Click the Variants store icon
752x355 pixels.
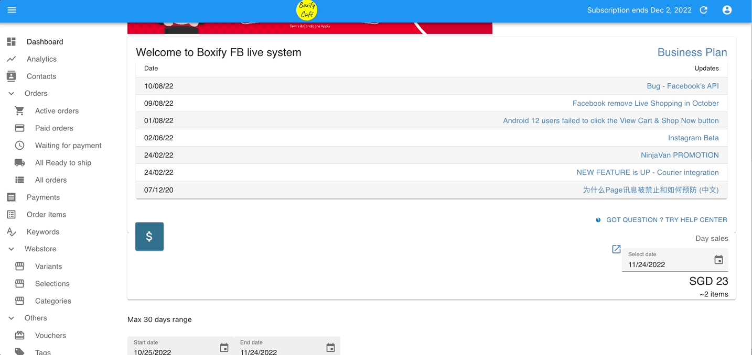(x=20, y=267)
